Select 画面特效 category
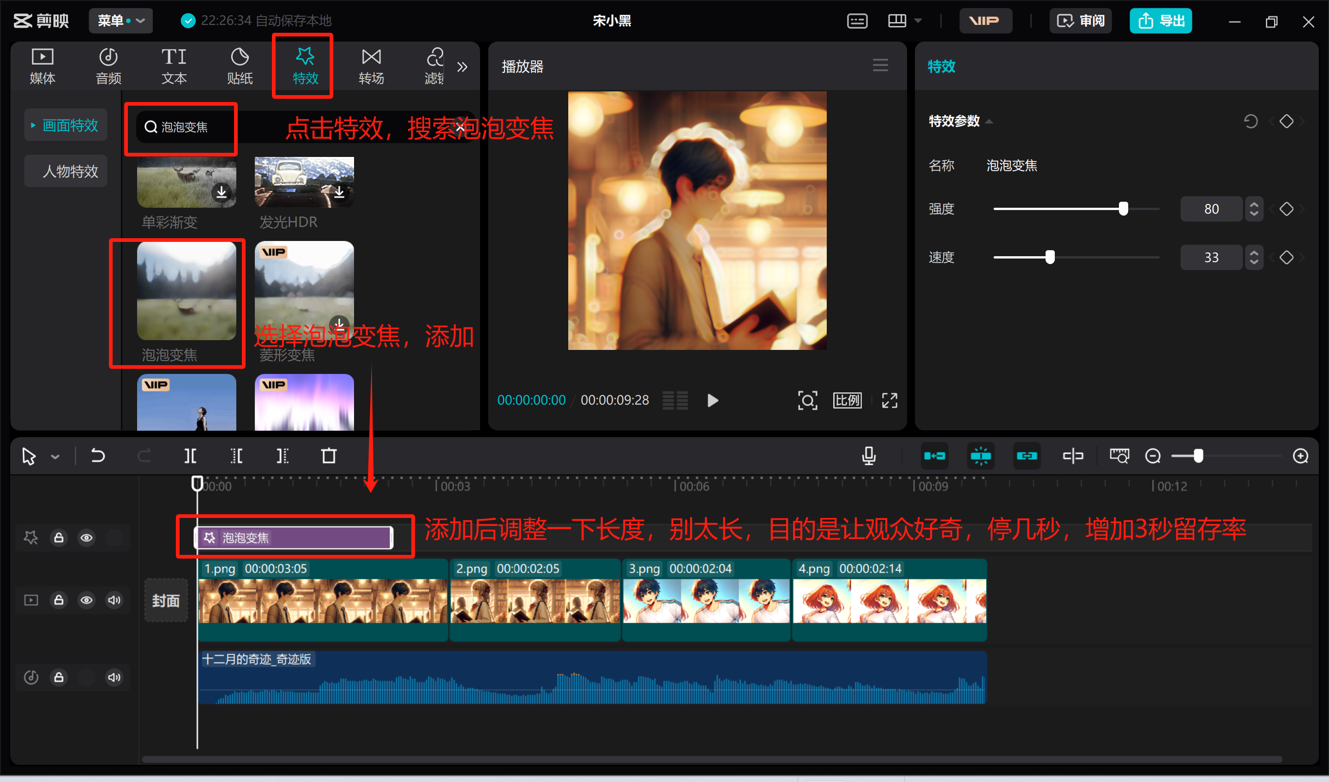 (66, 125)
